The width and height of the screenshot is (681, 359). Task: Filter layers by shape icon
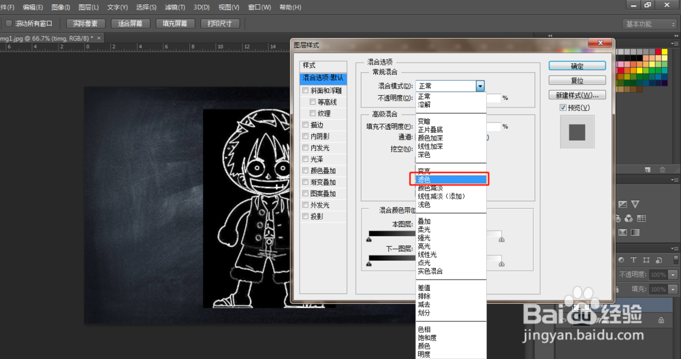point(646,260)
